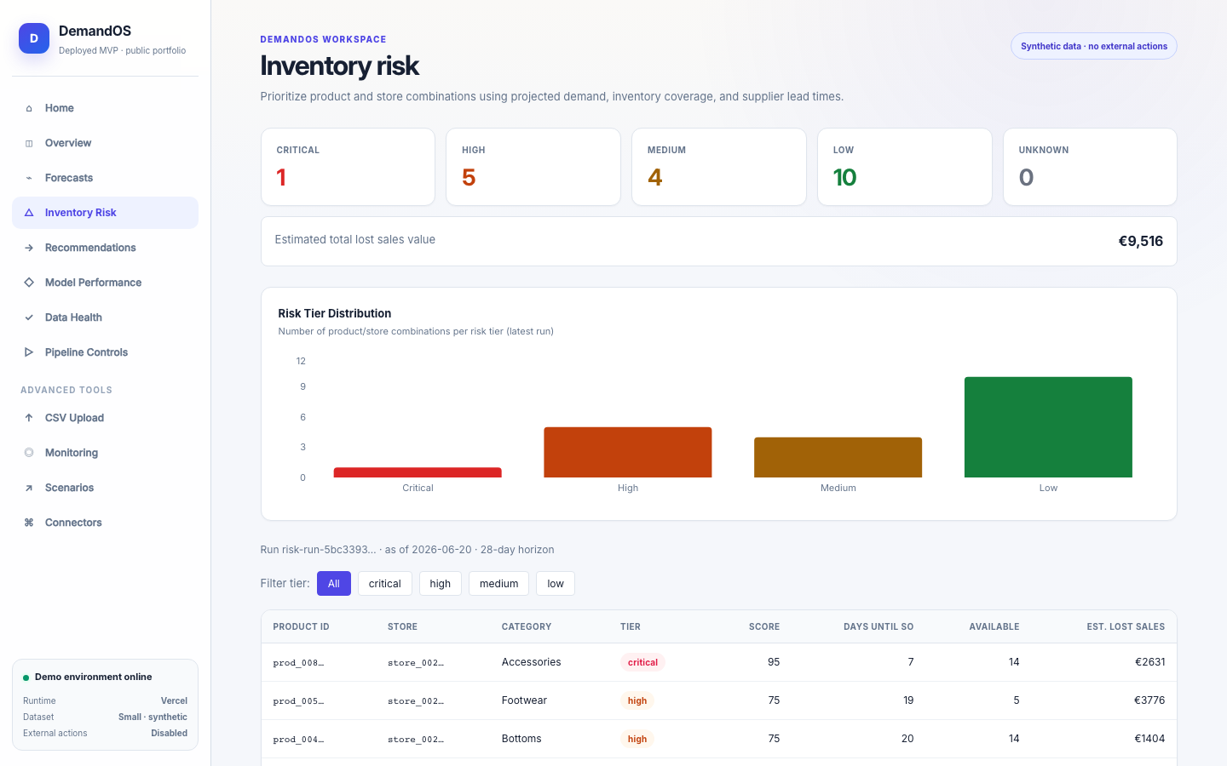Viewport: 1227px width, 766px height.
Task: Click the prod_008 product ID cell
Action: [298, 662]
